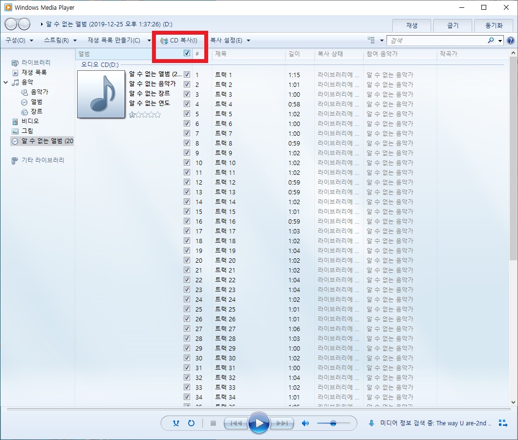The width and height of the screenshot is (518, 440).
Task: Rate the album with stars
Action: (x=145, y=115)
